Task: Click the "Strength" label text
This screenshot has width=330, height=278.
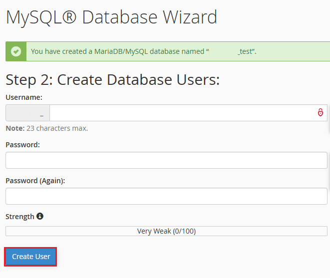Action: [20, 217]
